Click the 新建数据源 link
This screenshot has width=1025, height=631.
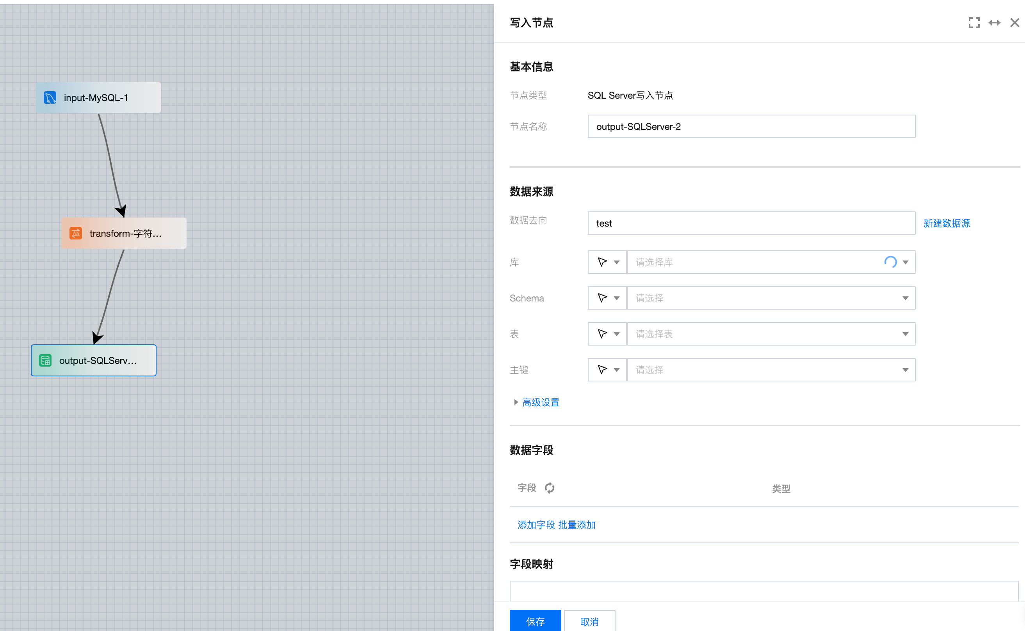(x=947, y=223)
